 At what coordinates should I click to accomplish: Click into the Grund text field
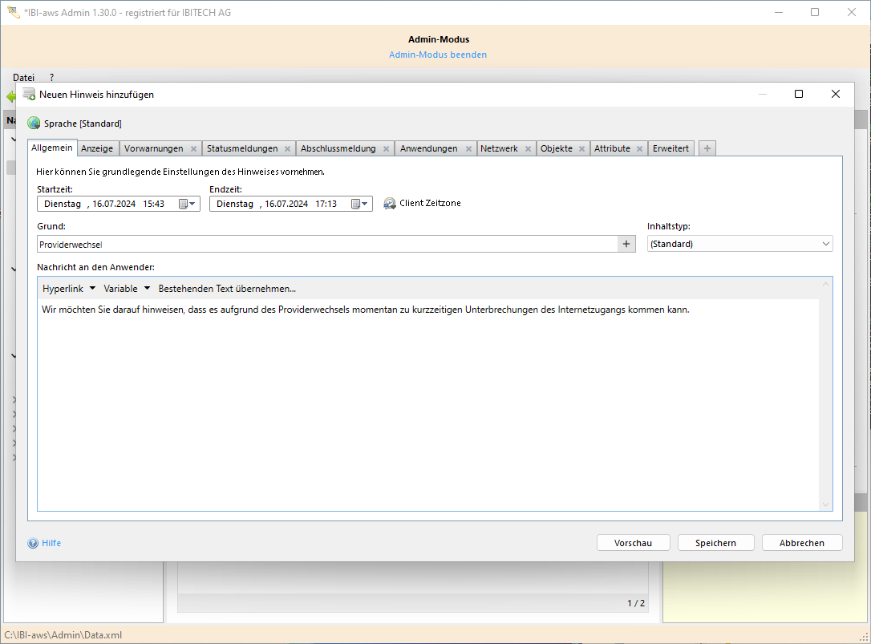[x=321, y=244]
